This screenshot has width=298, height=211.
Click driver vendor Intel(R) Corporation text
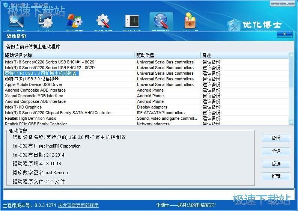[x=63, y=146]
